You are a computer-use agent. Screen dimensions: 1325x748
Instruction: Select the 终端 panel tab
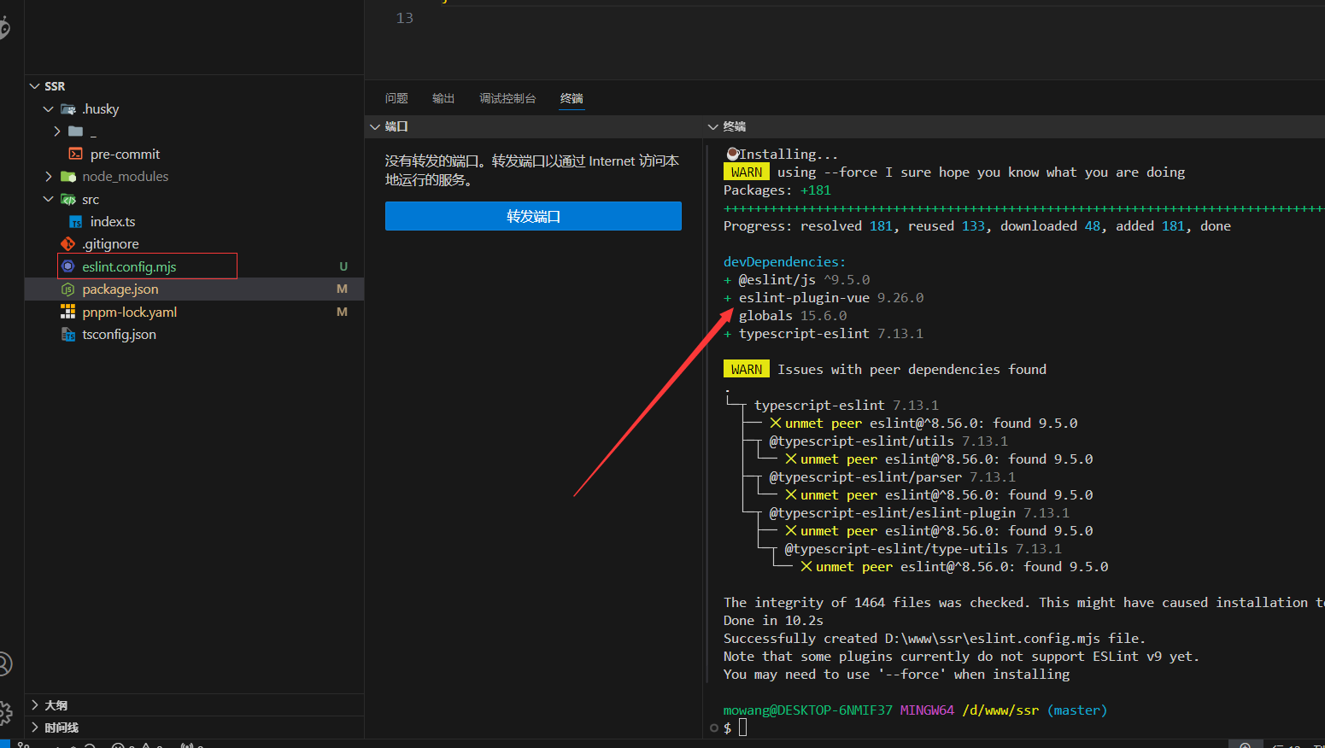[572, 98]
